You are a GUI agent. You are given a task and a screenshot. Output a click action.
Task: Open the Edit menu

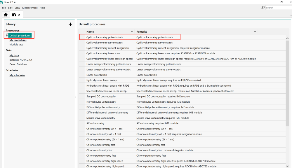click(10, 8)
